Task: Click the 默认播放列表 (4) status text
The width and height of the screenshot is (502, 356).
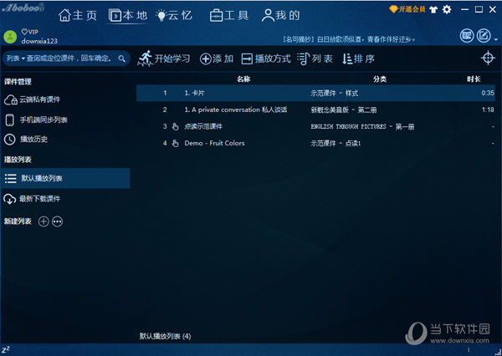Action: pyautogui.click(x=165, y=336)
